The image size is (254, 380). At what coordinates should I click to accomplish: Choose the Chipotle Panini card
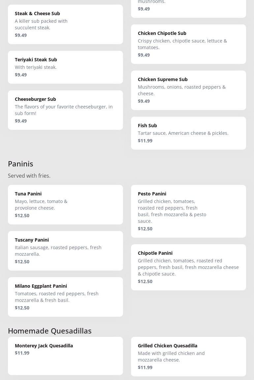pos(188,267)
